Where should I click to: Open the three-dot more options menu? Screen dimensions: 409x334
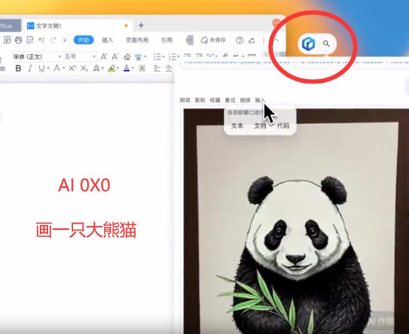pos(264,41)
